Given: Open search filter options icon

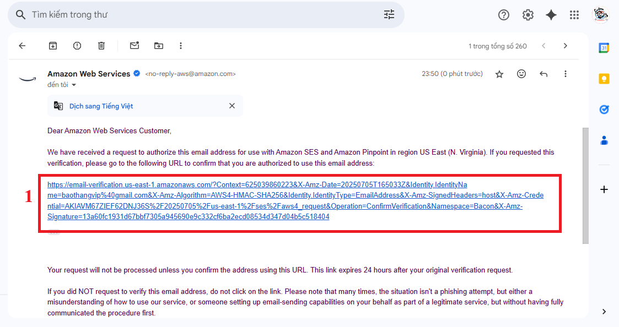Looking at the screenshot, I should coord(389,15).
